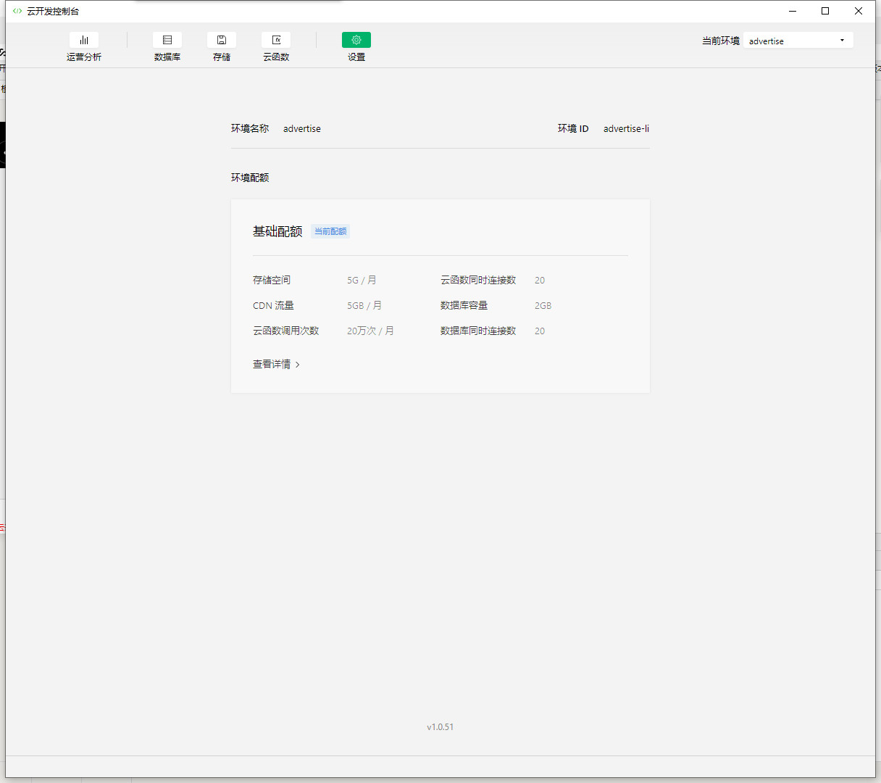
Task: Click the 2GB database capacity value
Action: 543,305
